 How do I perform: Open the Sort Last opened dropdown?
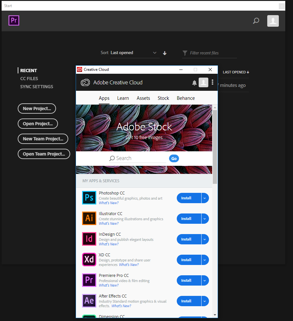[x=135, y=53]
